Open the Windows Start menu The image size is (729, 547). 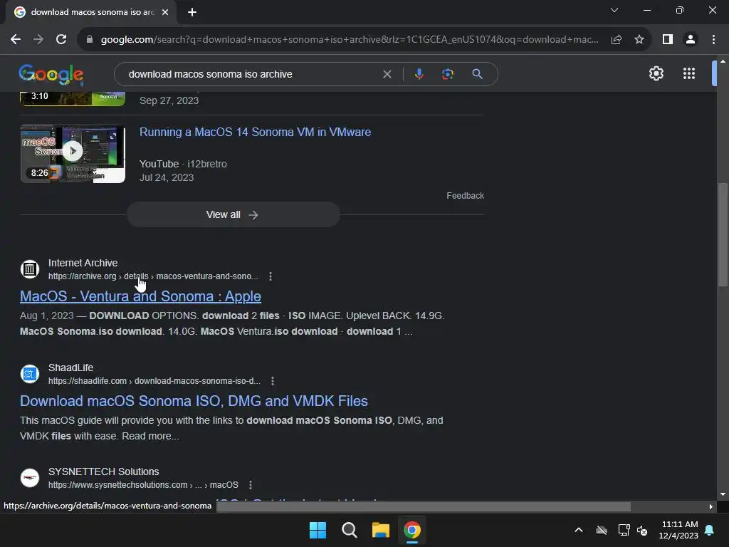318,530
